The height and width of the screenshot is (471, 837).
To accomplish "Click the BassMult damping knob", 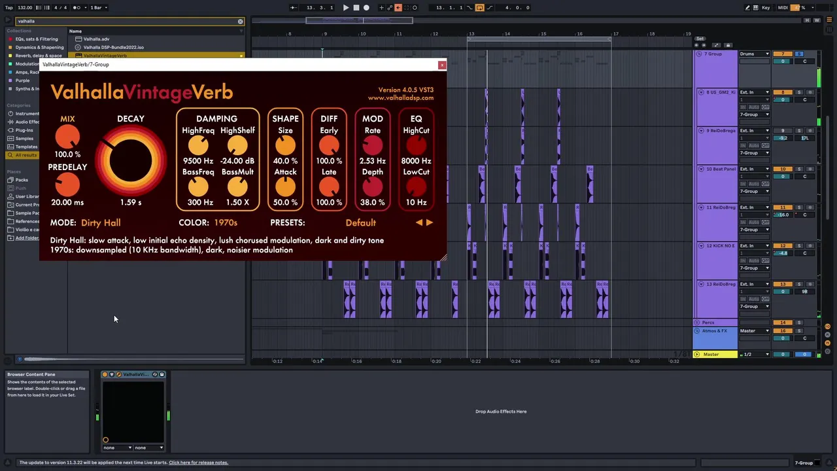I will click(237, 187).
